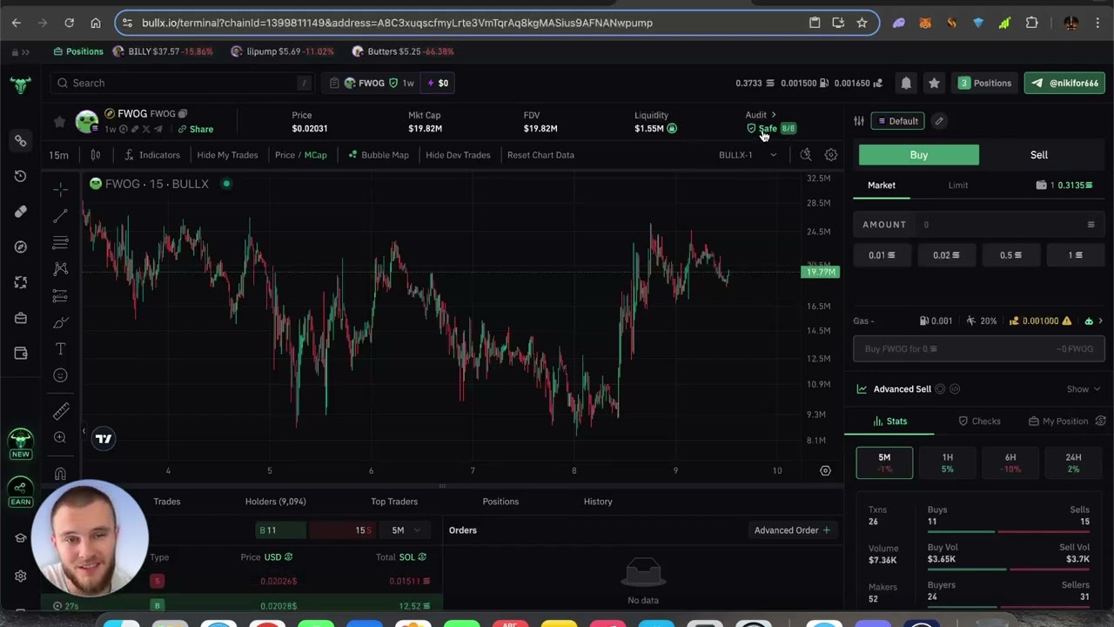This screenshot has height=627, width=1114.
Task: Filter trades by the 15 S sells
Action: click(x=342, y=530)
